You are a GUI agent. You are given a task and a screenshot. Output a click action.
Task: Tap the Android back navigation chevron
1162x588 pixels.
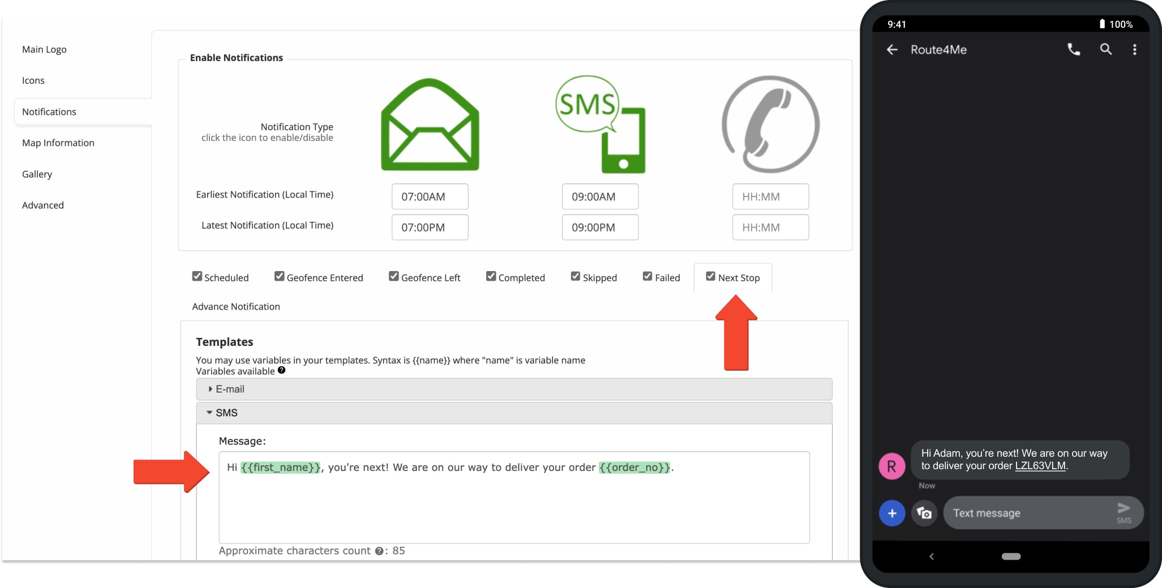932,556
